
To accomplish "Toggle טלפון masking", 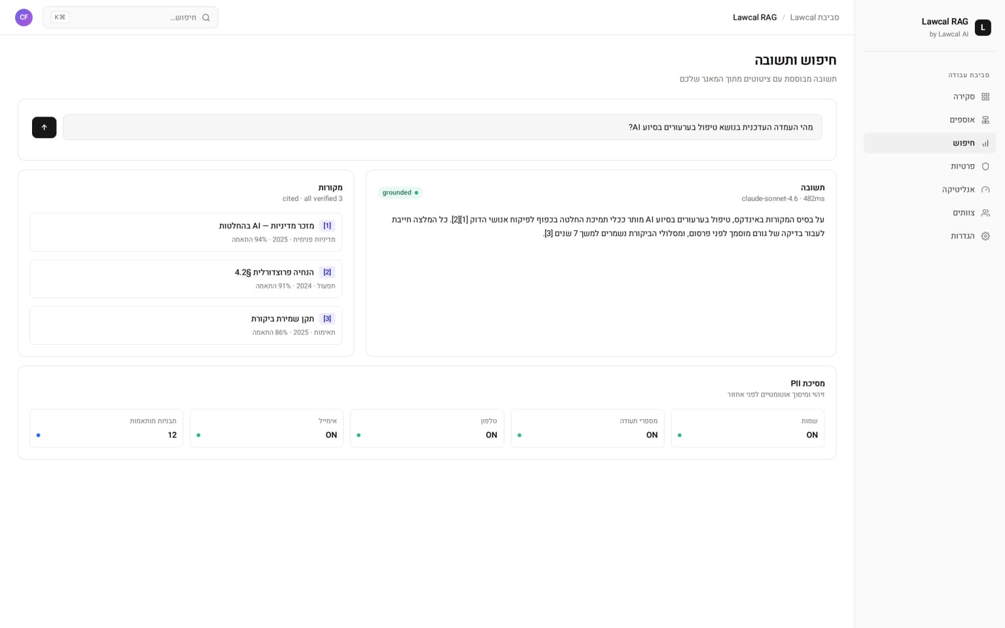I will click(427, 428).
